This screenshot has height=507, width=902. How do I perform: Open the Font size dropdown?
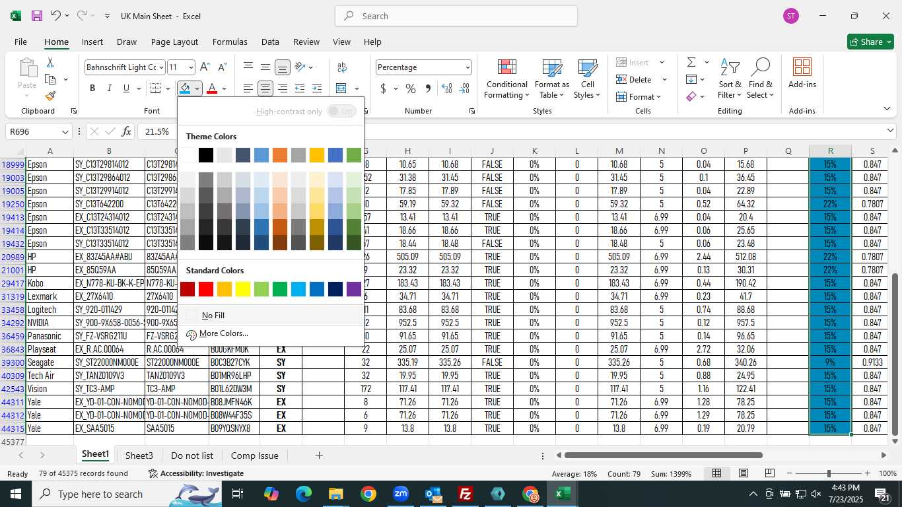(x=191, y=67)
